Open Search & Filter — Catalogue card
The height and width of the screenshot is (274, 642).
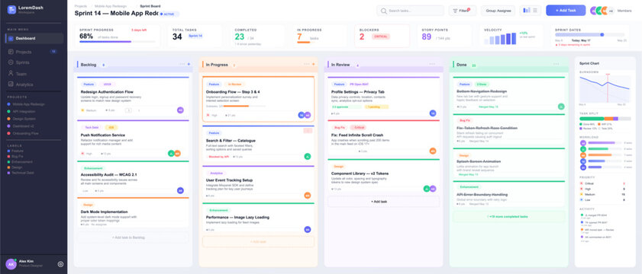pyautogui.click(x=258, y=144)
